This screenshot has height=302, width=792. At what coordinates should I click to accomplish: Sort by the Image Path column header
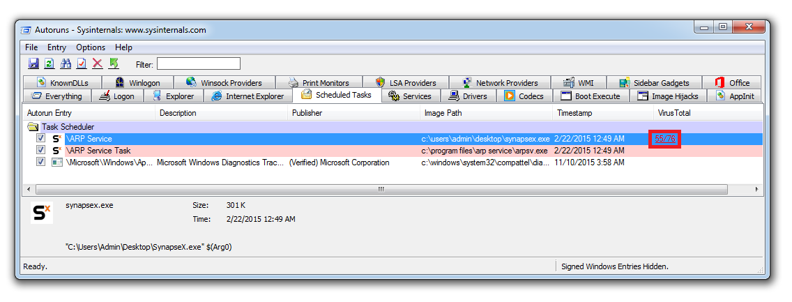(487, 113)
